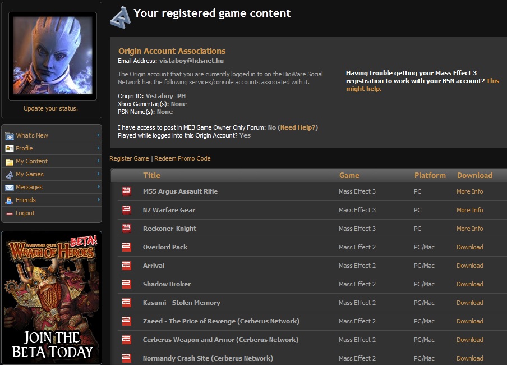This screenshot has height=365, width=507.
Task: Click the Liara profile avatar image
Action: coord(53,56)
